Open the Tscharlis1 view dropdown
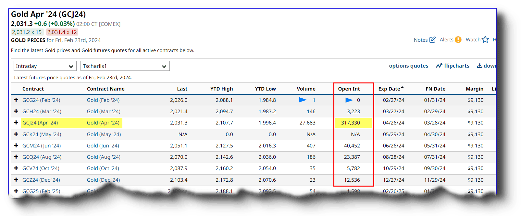Image resolution: width=521 pixels, height=216 pixels. point(125,66)
